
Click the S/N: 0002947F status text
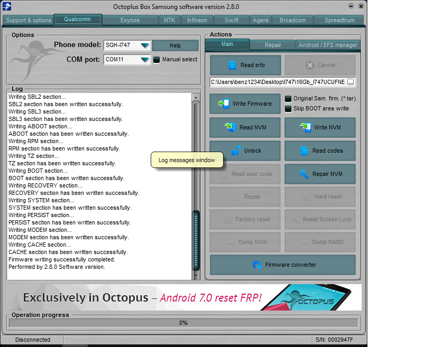(335, 340)
